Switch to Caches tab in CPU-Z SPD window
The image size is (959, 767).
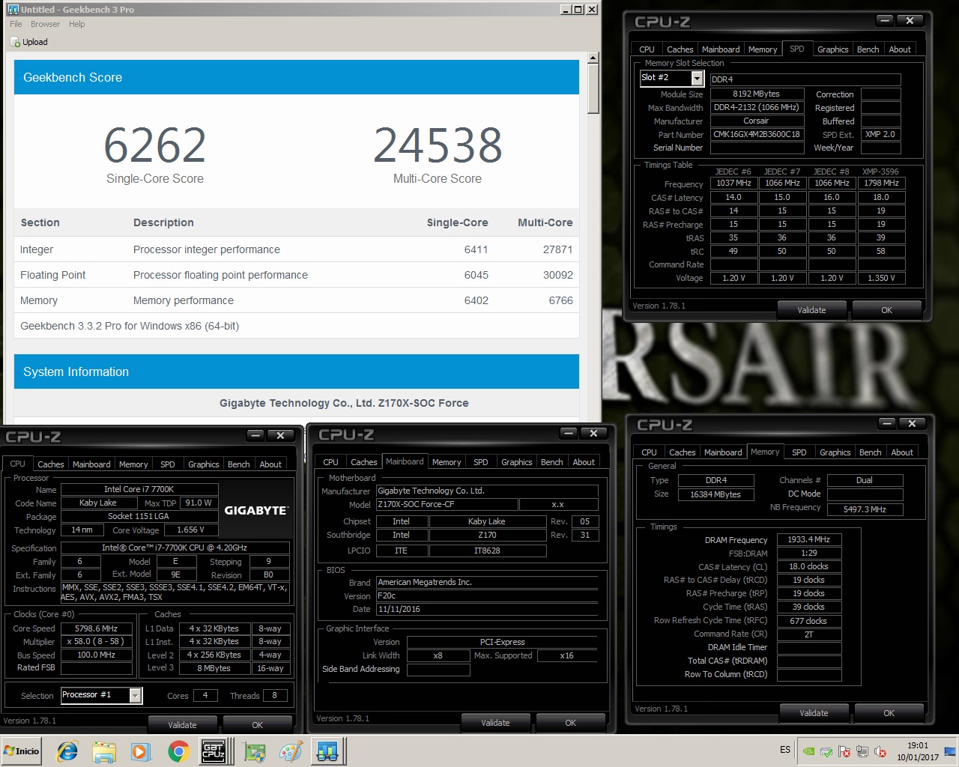pyautogui.click(x=680, y=49)
